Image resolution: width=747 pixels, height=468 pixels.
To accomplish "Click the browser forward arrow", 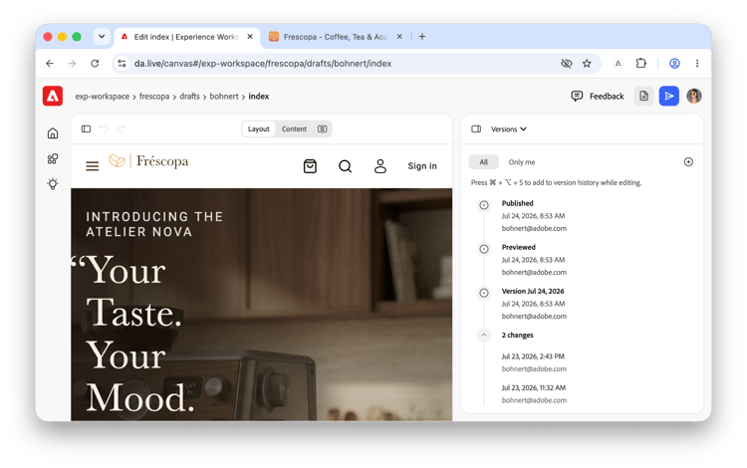I will point(72,64).
